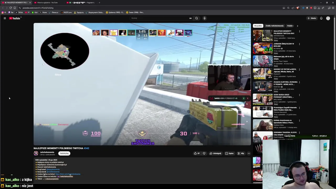The width and height of the screenshot is (336, 189).
Task: Open the FACEIT.com bookmark
Action: [x=66, y=12]
